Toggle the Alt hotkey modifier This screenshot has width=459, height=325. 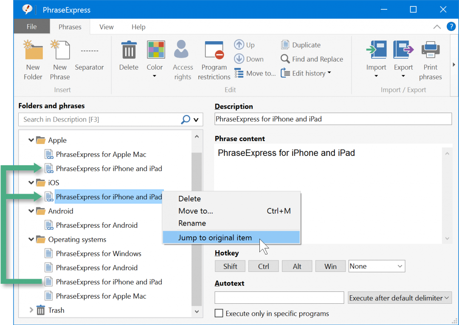click(297, 266)
